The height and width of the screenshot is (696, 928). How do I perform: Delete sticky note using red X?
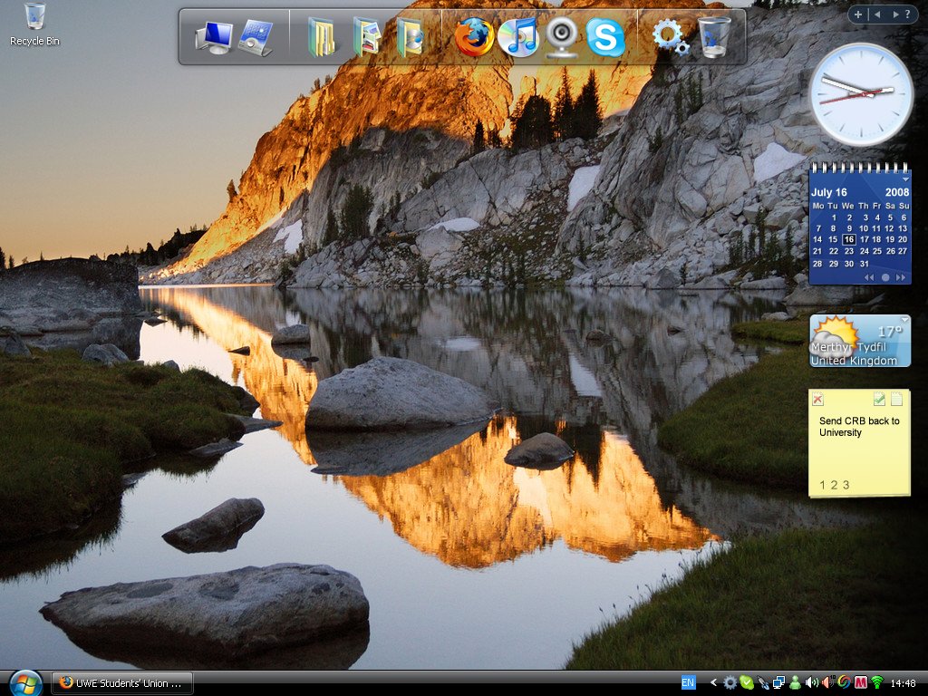click(817, 400)
